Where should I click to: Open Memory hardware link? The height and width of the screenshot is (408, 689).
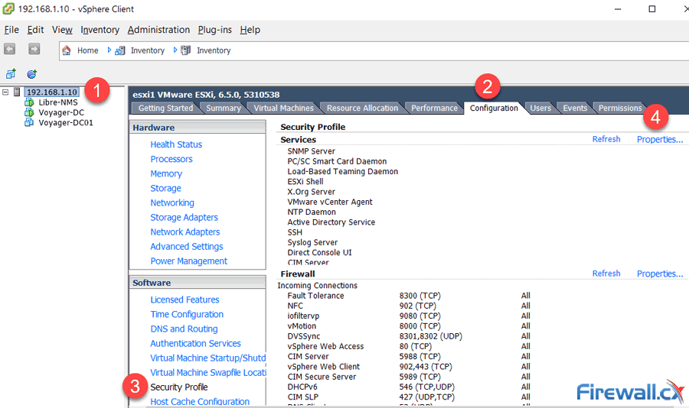click(x=166, y=173)
